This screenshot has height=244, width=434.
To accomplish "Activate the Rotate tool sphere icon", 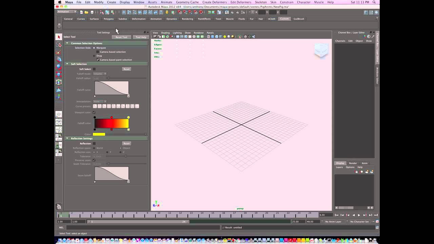I will pos(59,67).
